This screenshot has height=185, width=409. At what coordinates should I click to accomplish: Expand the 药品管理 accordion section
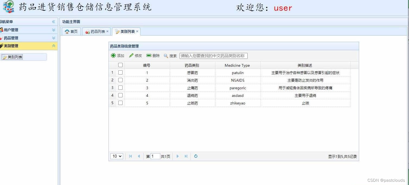tap(53, 38)
